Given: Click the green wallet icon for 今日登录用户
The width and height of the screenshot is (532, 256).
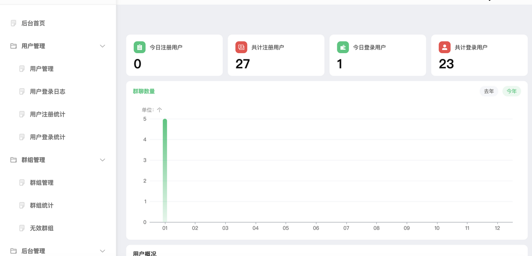Looking at the screenshot, I should pyautogui.click(x=343, y=47).
